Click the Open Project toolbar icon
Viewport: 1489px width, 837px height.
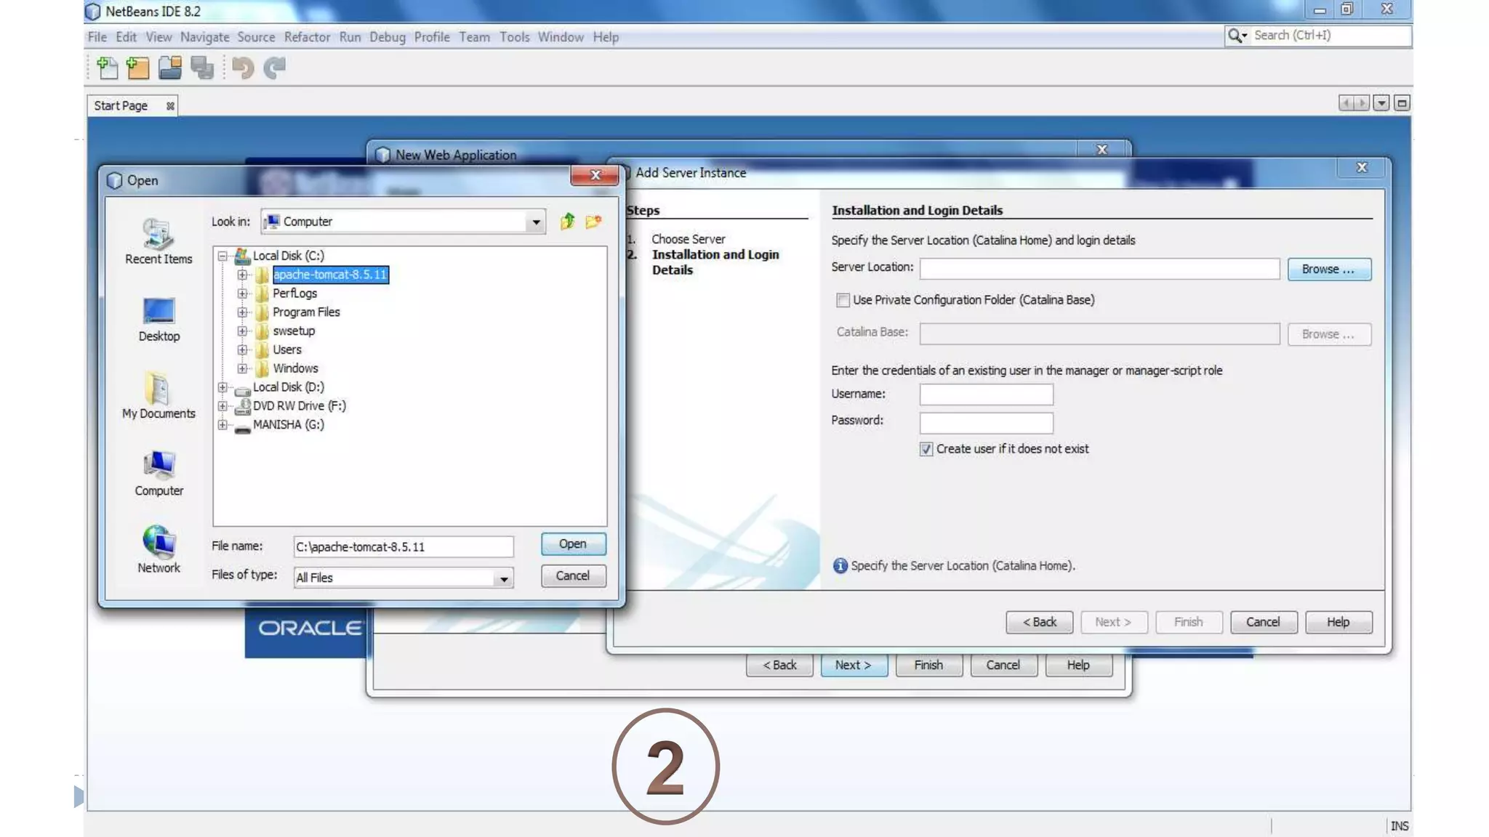tap(170, 68)
